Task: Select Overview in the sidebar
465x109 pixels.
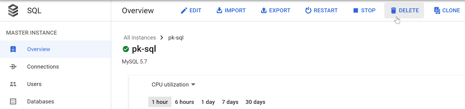Action: [x=56, y=49]
